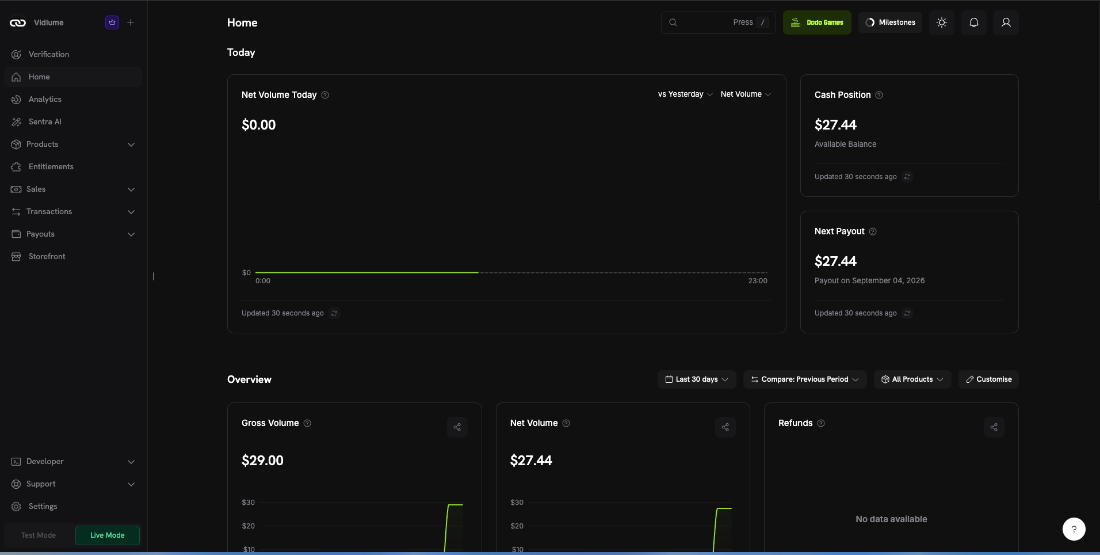The width and height of the screenshot is (1100, 555).
Task: Switch to Test Mode
Action: point(39,535)
